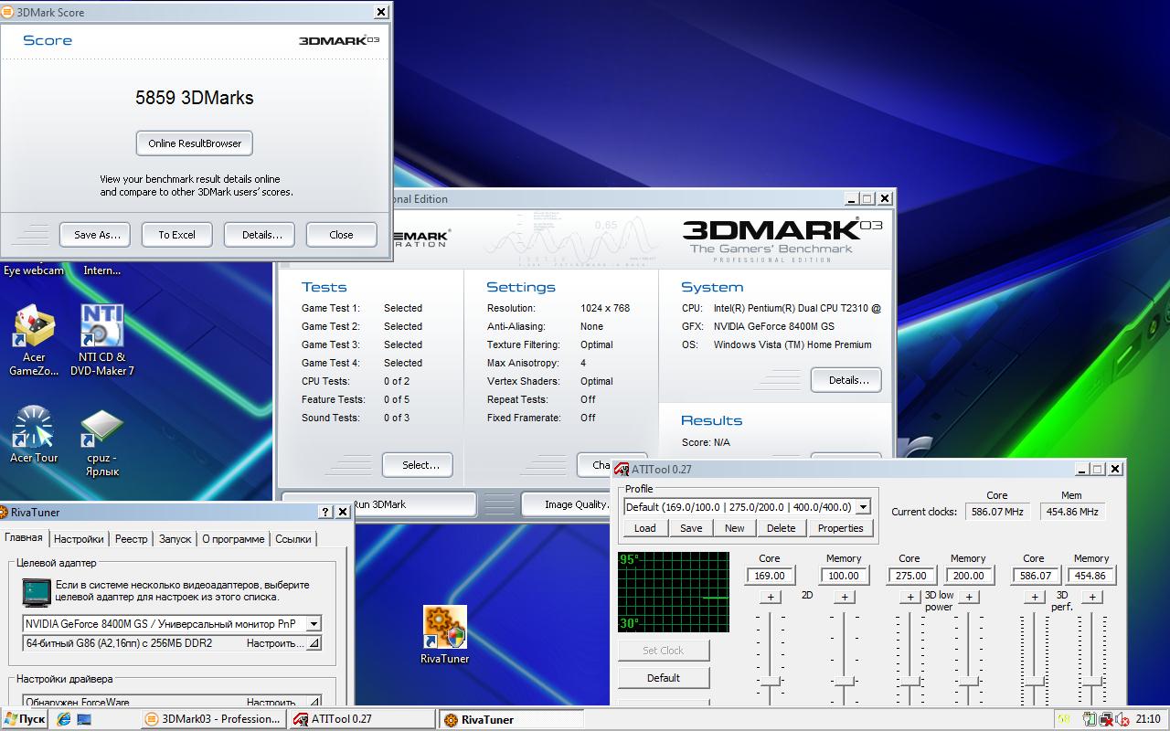Open the Online ResultBrowser

pos(195,143)
